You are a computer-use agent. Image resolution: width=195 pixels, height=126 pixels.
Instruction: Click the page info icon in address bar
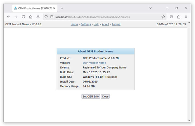click(x=52, y=17)
